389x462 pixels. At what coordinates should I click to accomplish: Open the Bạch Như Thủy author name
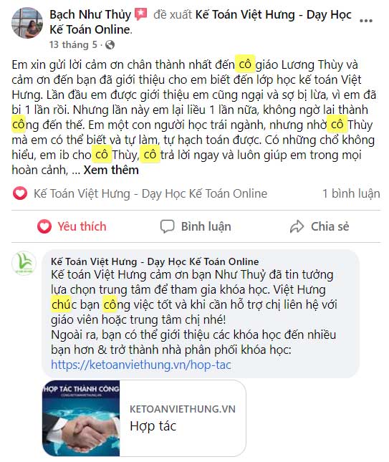point(90,14)
